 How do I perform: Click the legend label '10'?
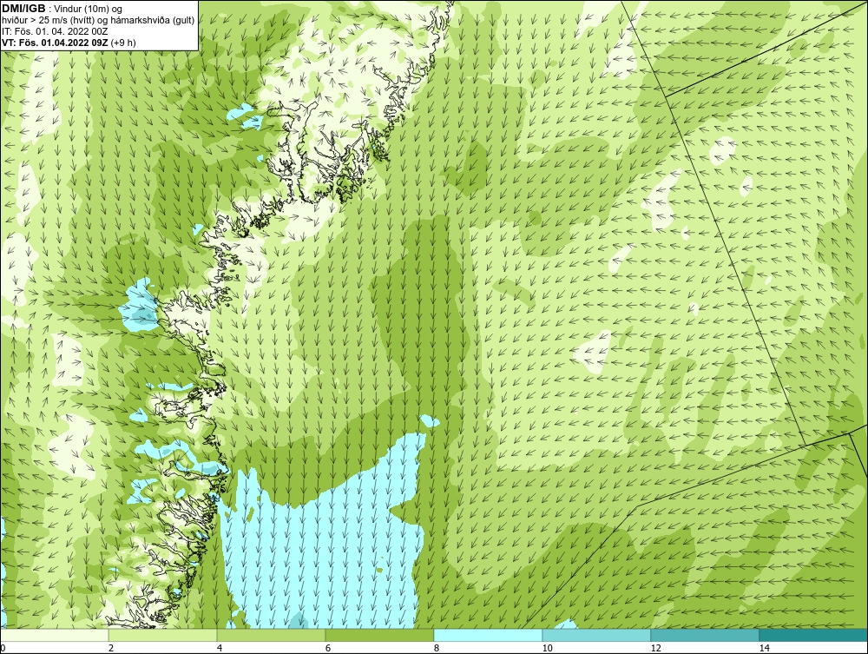548,649
